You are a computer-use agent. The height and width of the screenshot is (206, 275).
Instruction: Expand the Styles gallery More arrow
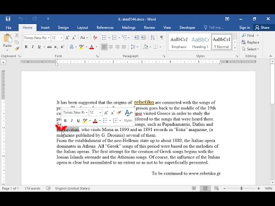tap(235, 48)
